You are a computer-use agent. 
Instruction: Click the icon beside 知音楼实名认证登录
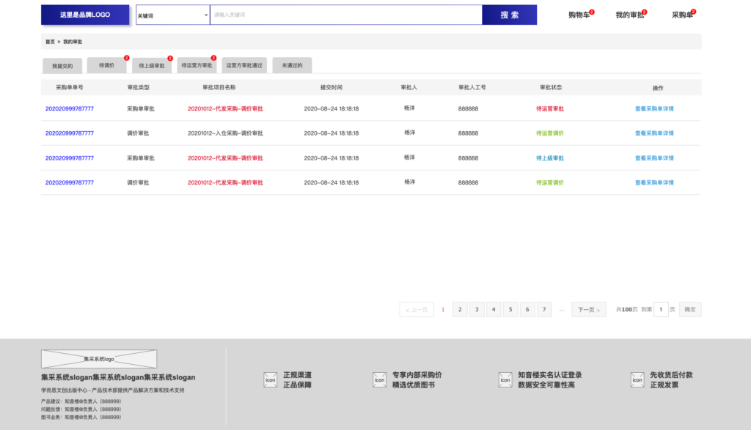[505, 379]
